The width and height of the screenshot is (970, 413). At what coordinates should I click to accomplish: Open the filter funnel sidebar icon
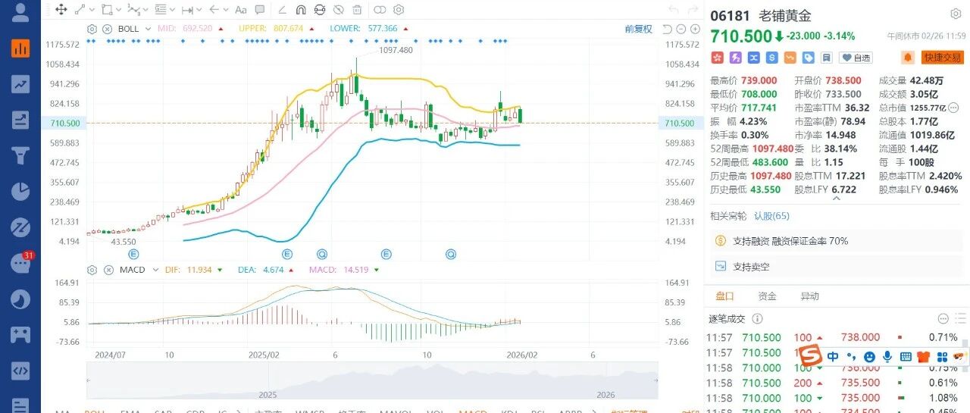click(20, 155)
